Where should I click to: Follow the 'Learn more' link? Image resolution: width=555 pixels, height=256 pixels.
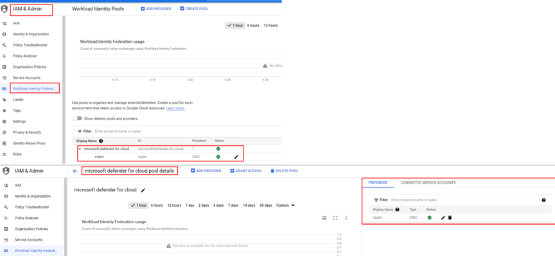[175, 108]
